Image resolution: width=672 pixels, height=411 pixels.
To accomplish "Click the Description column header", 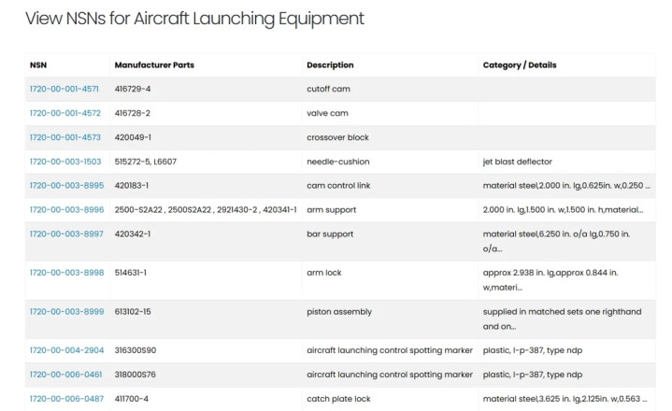I will [x=330, y=65].
